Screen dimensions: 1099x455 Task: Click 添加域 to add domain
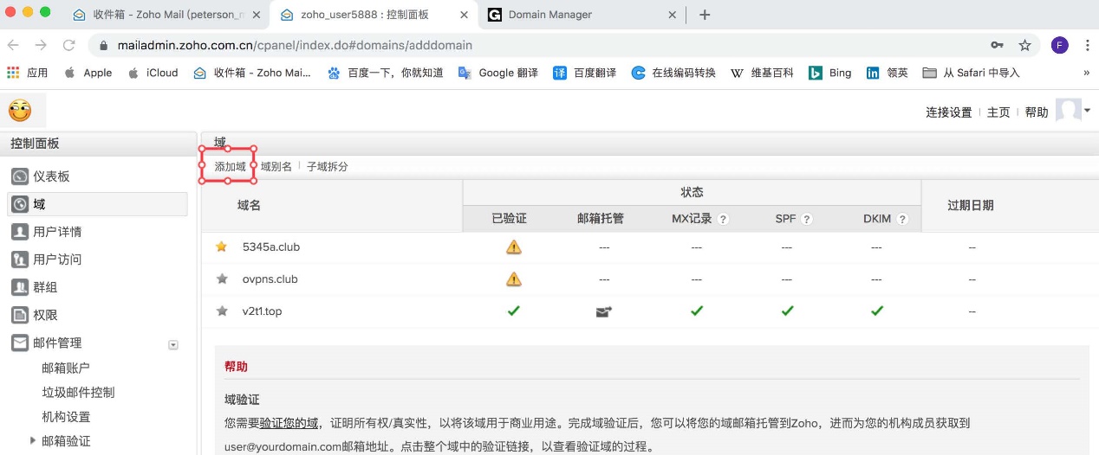click(x=231, y=166)
